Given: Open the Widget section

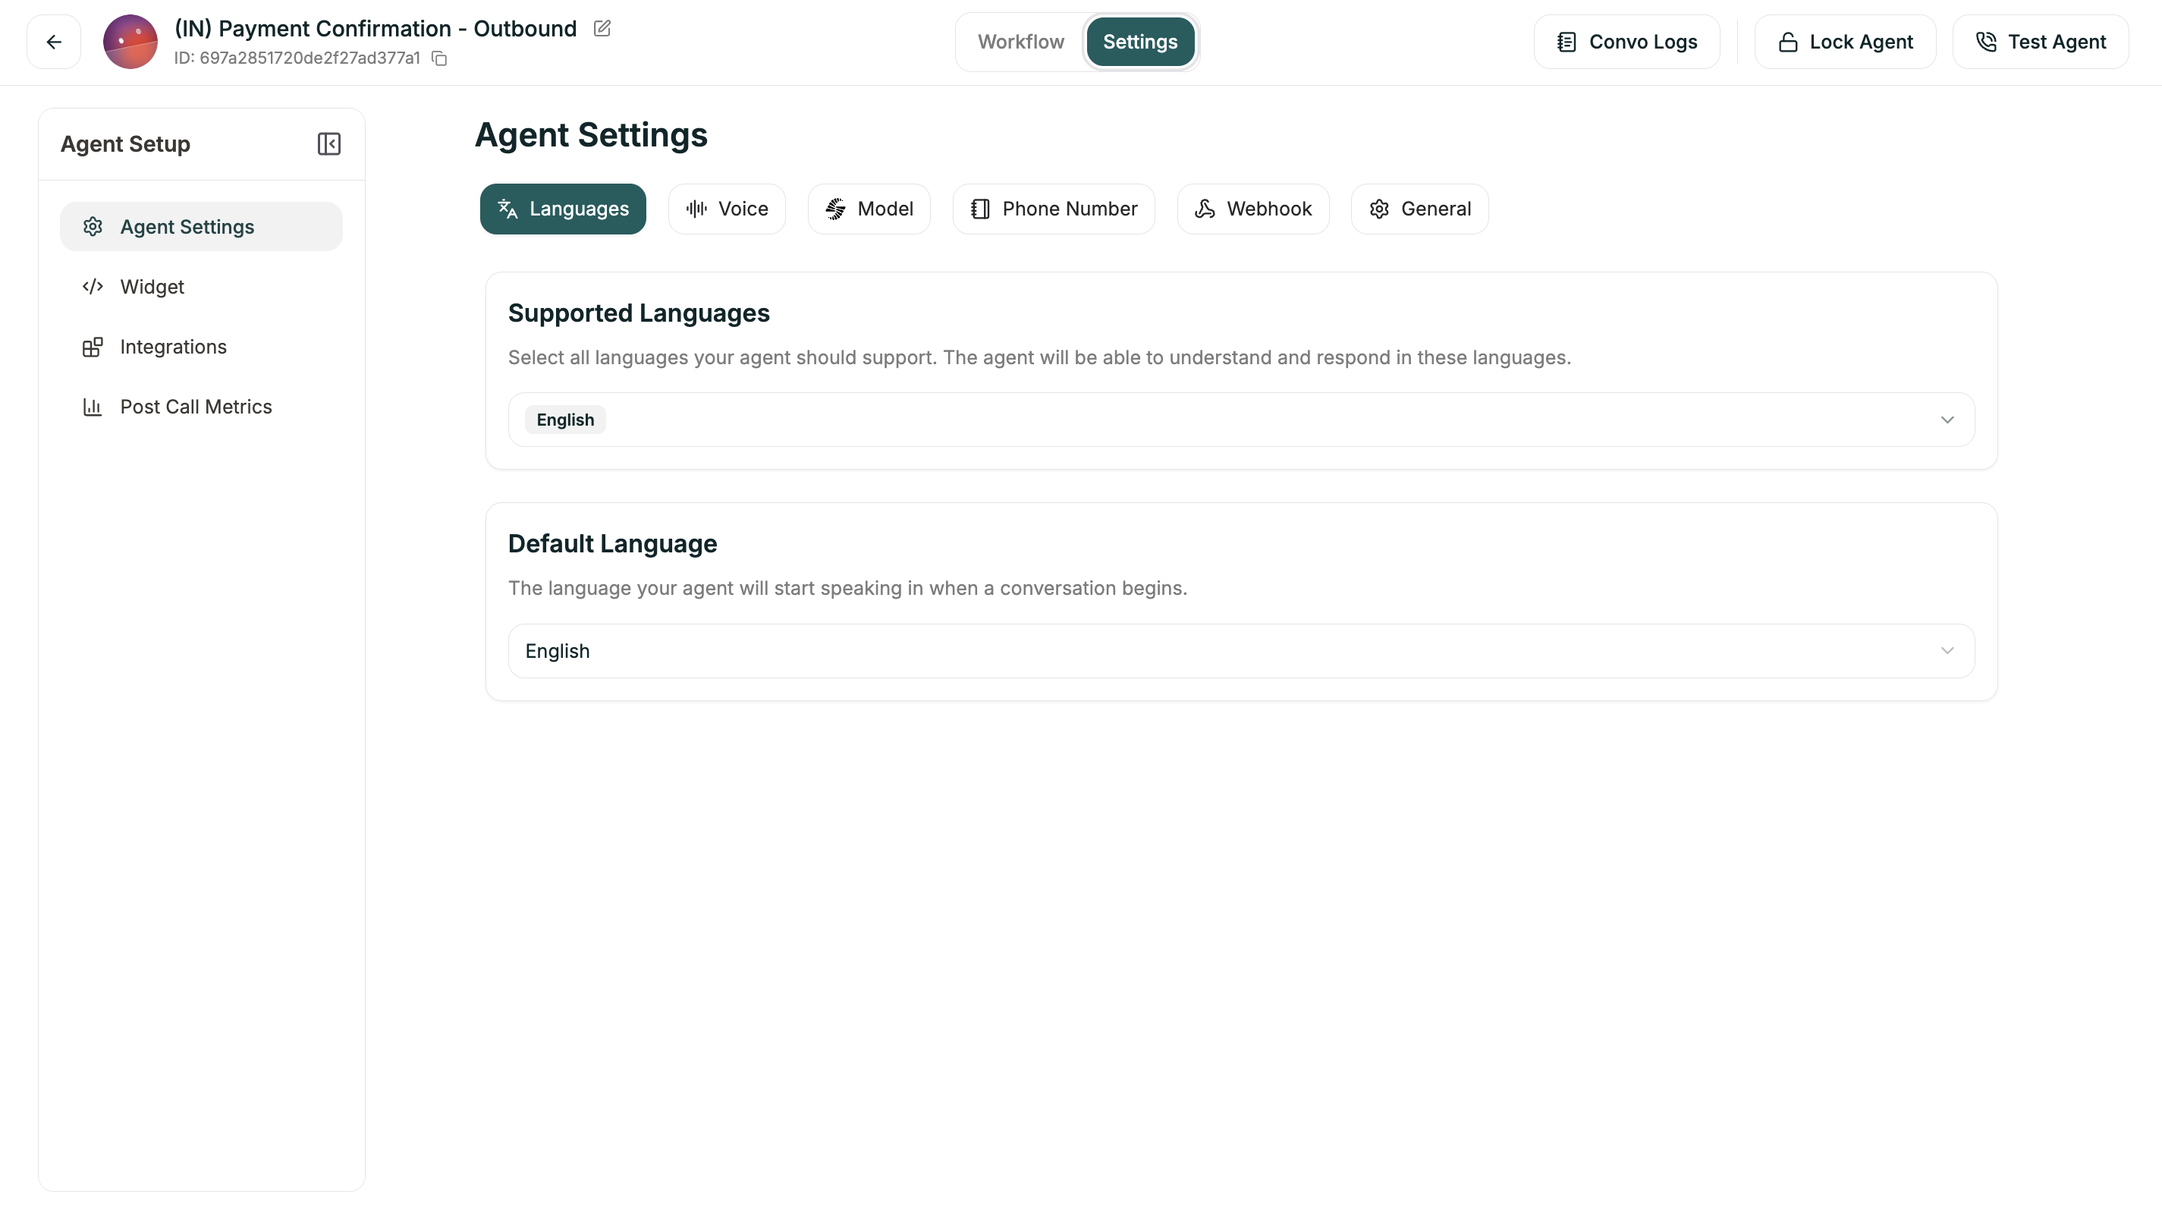Looking at the screenshot, I should [x=152, y=287].
